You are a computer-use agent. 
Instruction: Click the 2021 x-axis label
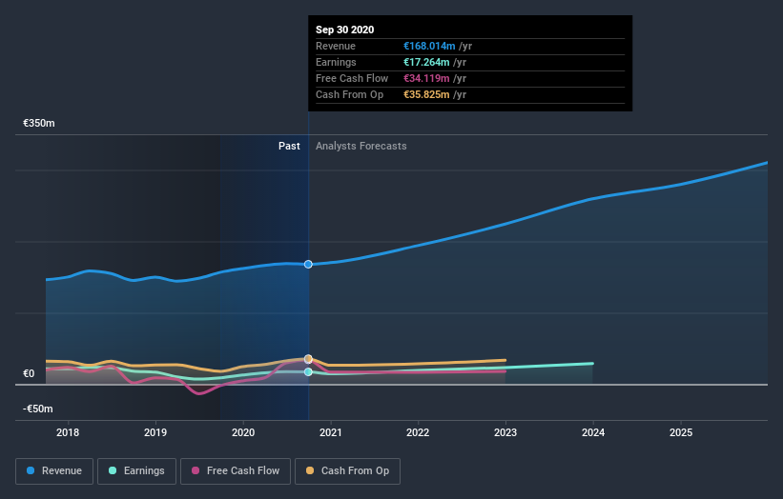click(x=331, y=432)
